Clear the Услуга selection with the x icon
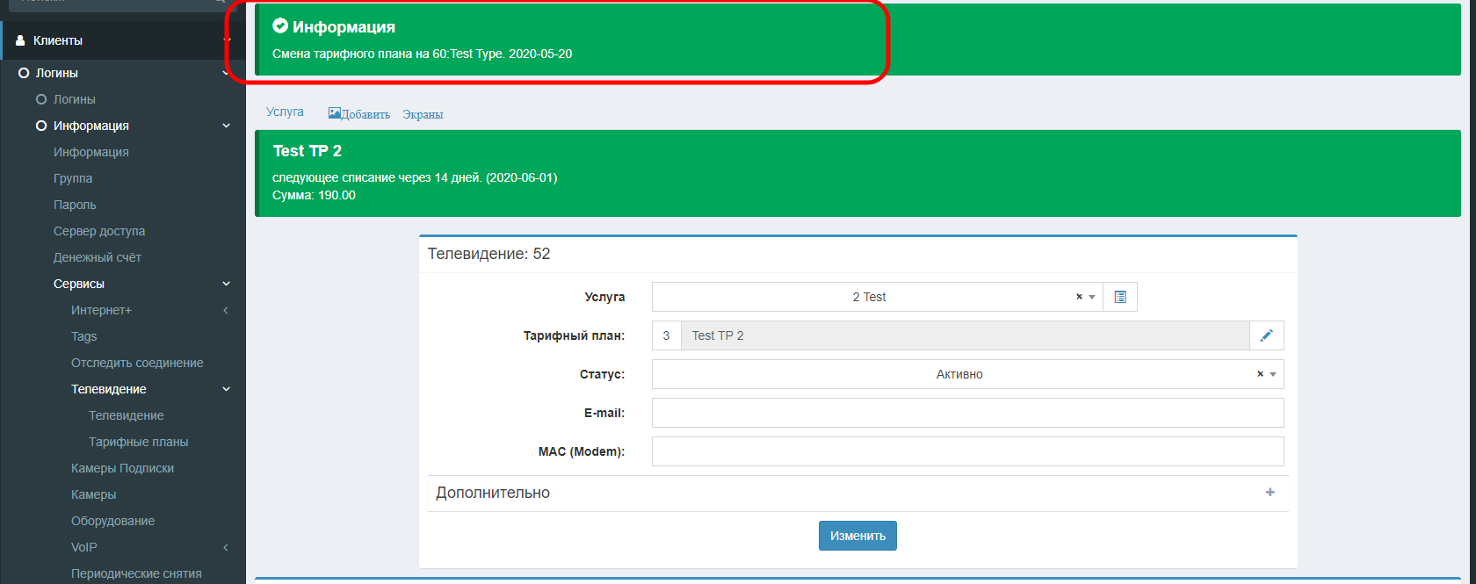 (1079, 297)
